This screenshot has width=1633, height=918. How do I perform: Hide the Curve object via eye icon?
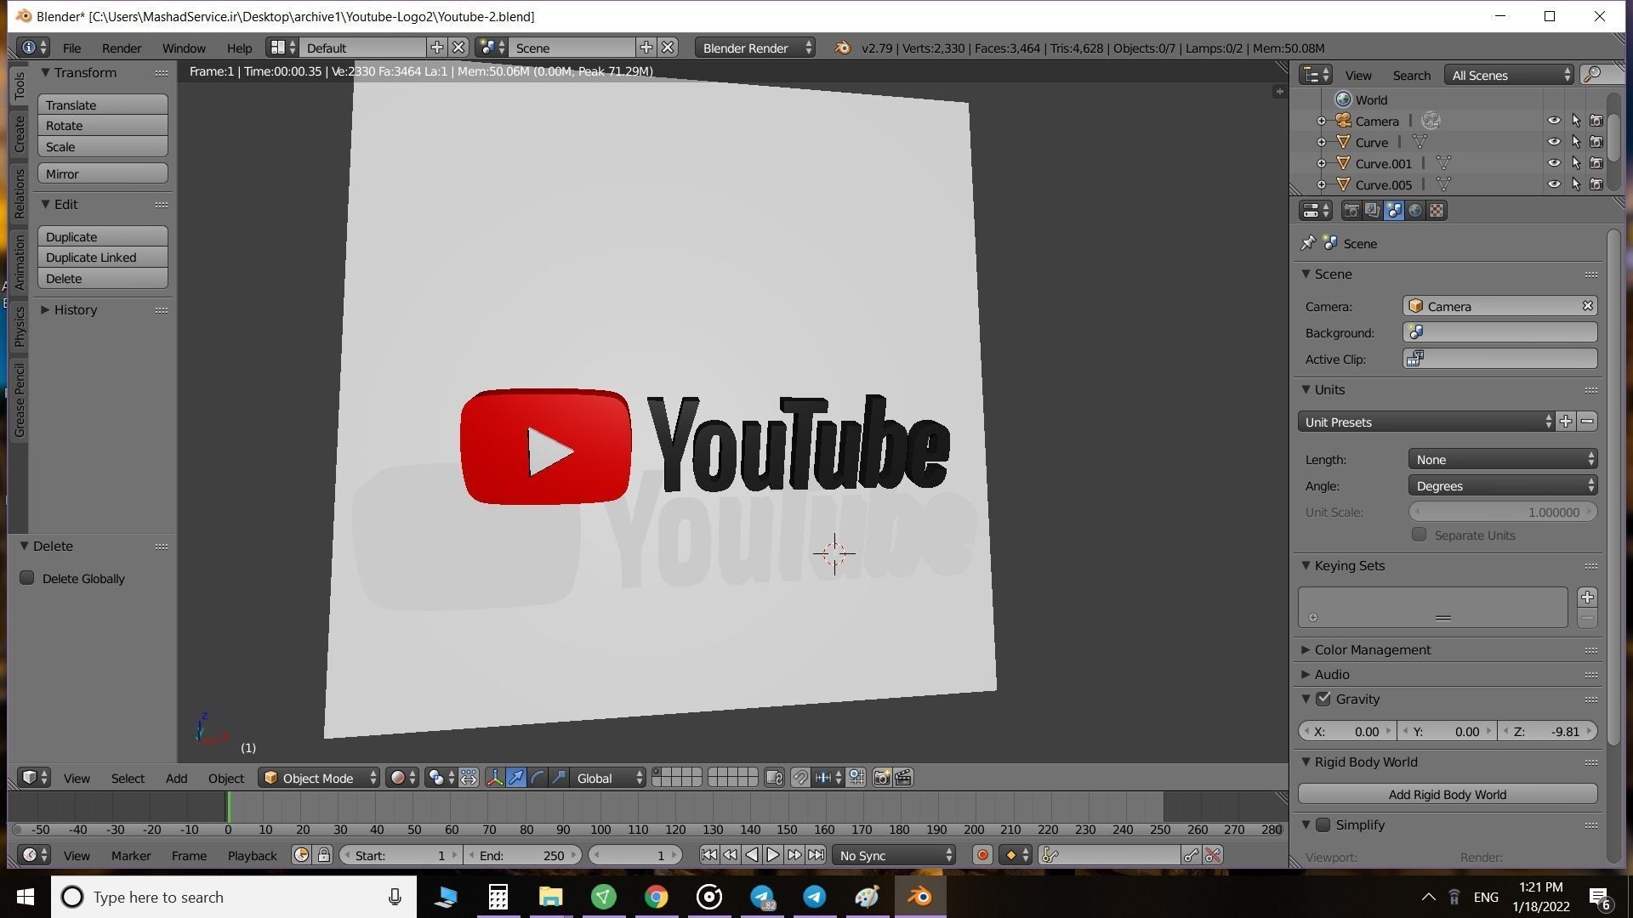click(x=1554, y=142)
